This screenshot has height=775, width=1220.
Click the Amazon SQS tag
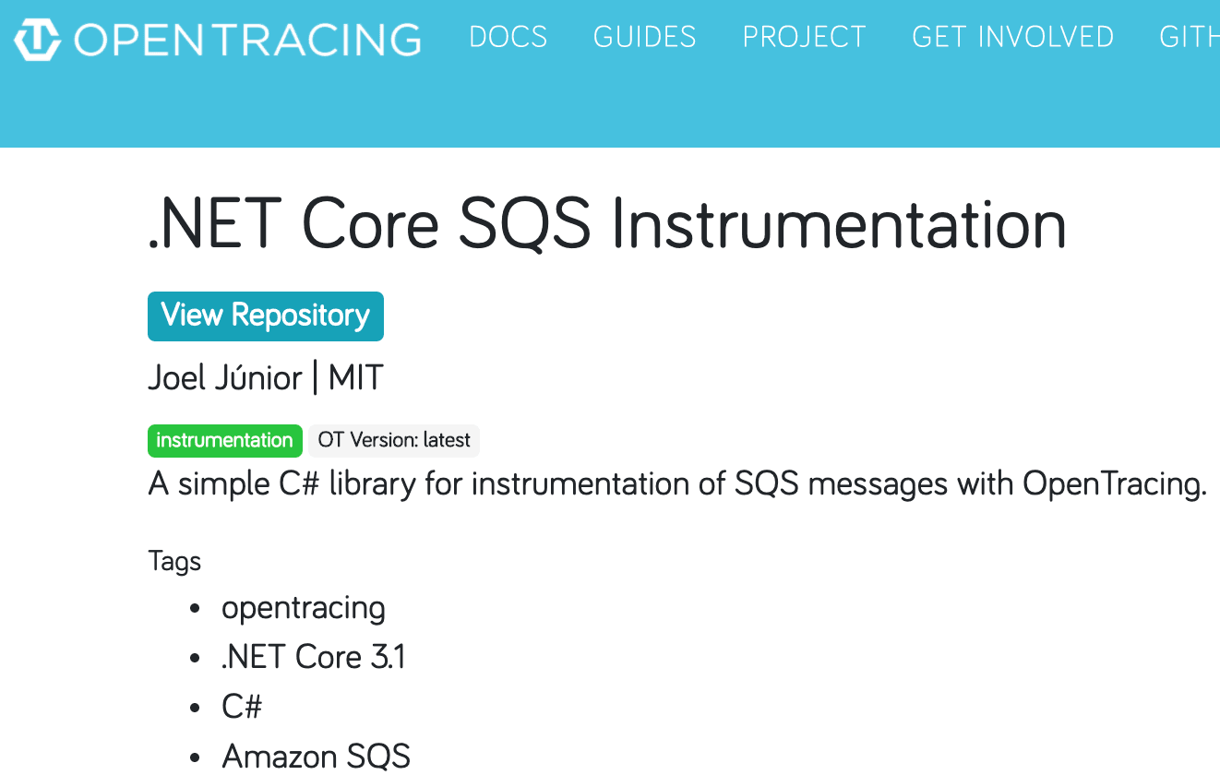[316, 755]
